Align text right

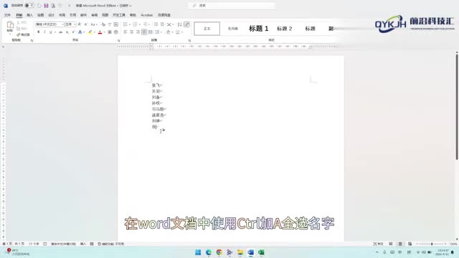tap(138, 32)
